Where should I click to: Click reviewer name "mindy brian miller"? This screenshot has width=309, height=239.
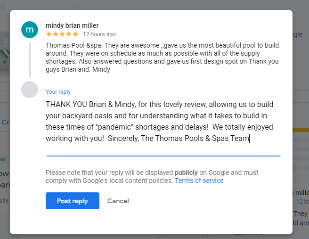(72, 25)
